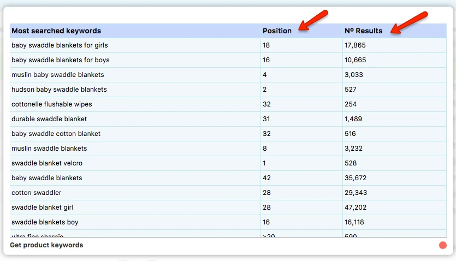The width and height of the screenshot is (456, 261).
Task: Click results count 17,865
Action: click(x=355, y=45)
